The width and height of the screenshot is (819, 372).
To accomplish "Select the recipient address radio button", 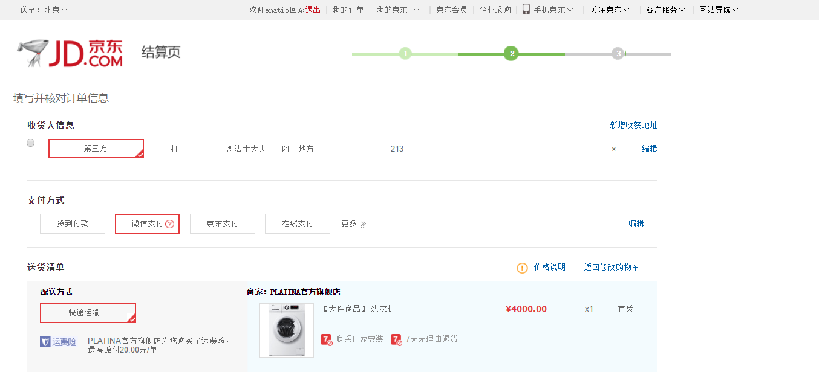I will [31, 143].
